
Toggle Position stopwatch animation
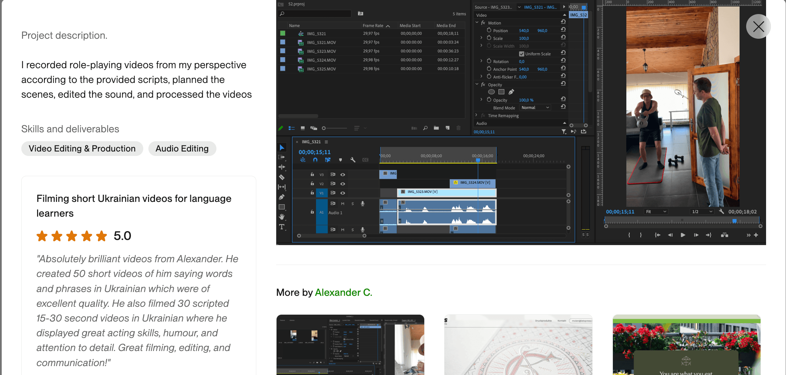(489, 30)
